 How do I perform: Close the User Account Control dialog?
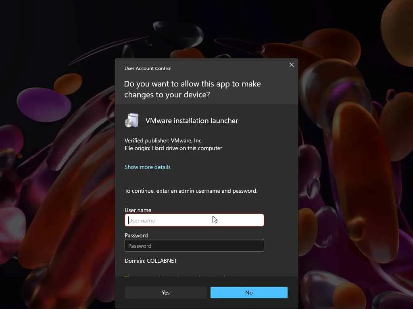[x=291, y=65]
